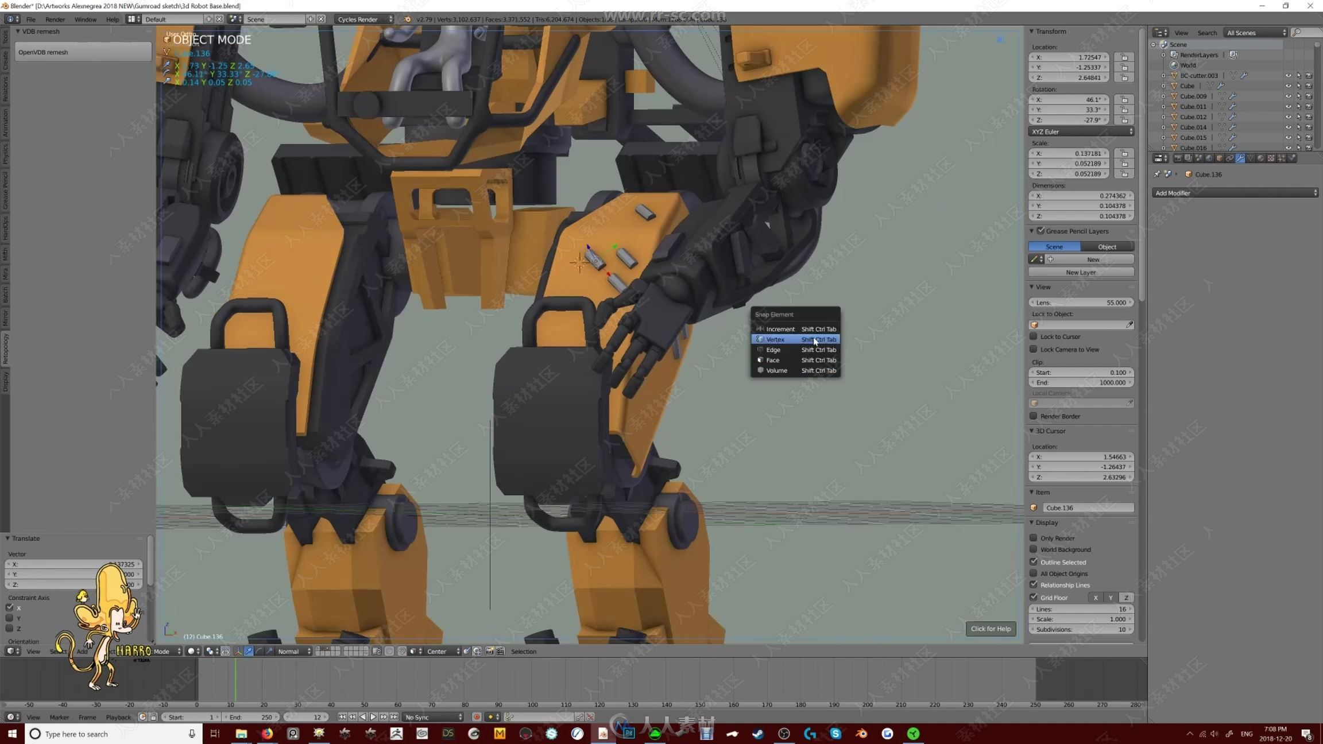Image resolution: width=1323 pixels, height=744 pixels.
Task: Toggle Lock to Cursor checkbox
Action: 1034,336
